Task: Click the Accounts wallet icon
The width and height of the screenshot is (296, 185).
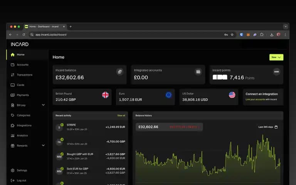Action: 13,65
